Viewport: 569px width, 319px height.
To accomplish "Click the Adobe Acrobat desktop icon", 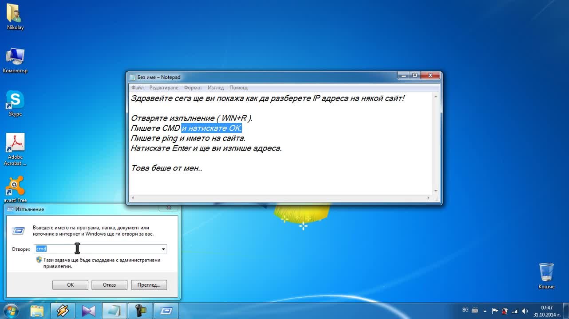I will (x=15, y=144).
